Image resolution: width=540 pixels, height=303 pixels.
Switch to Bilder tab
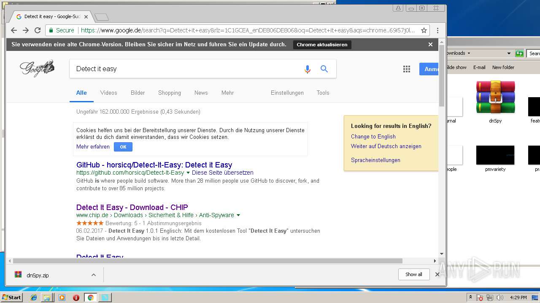tap(138, 93)
